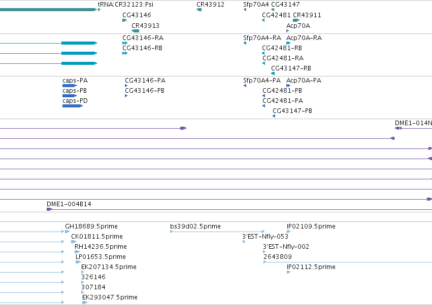Select the CR43911 gene arrow glyph
The width and height of the screenshot is (432, 305).
tap(296, 20)
